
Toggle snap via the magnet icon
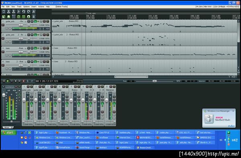coord(29,16)
